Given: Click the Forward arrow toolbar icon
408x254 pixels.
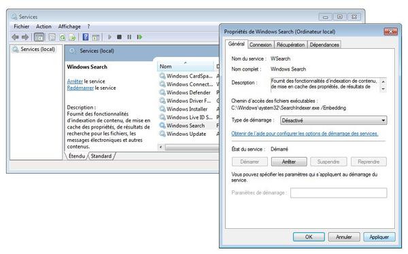Looking at the screenshot, I should tap(25, 37).
